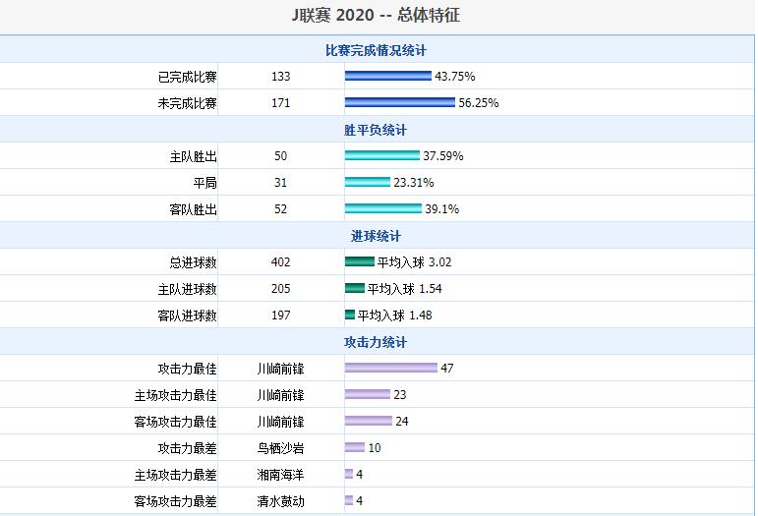
Task: Select the '进球统计' section header
Action: (376, 236)
